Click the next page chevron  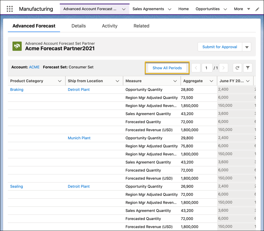[223, 68]
